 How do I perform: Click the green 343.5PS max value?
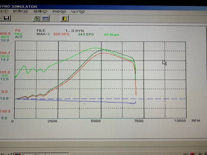tap(86, 34)
